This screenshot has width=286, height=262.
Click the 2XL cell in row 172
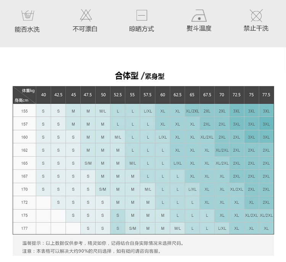coord(266,203)
